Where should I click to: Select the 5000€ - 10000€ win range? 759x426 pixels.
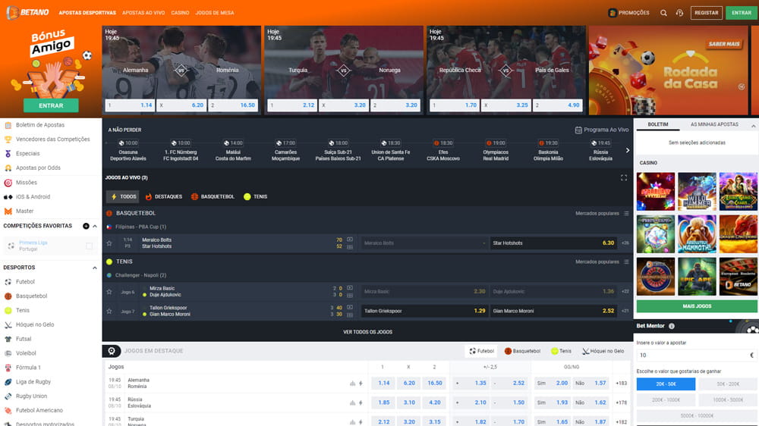click(x=697, y=416)
